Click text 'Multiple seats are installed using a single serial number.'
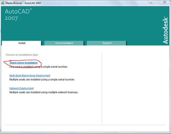Screen dimensions: 171x134 tap(42, 80)
